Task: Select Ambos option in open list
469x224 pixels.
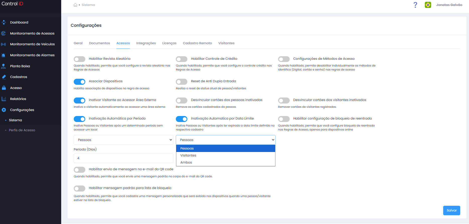Action: tap(226, 162)
